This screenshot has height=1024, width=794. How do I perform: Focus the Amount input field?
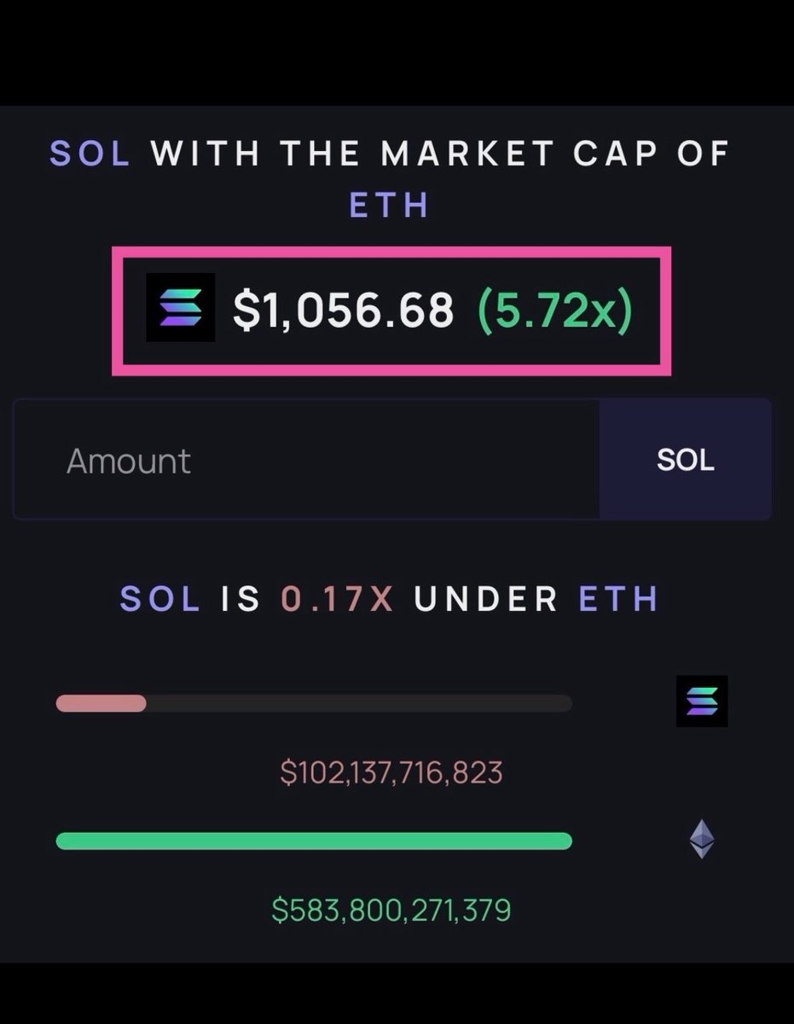[306, 459]
